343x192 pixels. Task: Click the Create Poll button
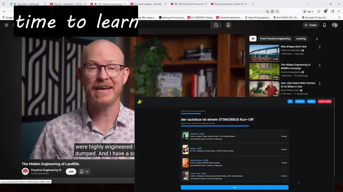click(300, 101)
